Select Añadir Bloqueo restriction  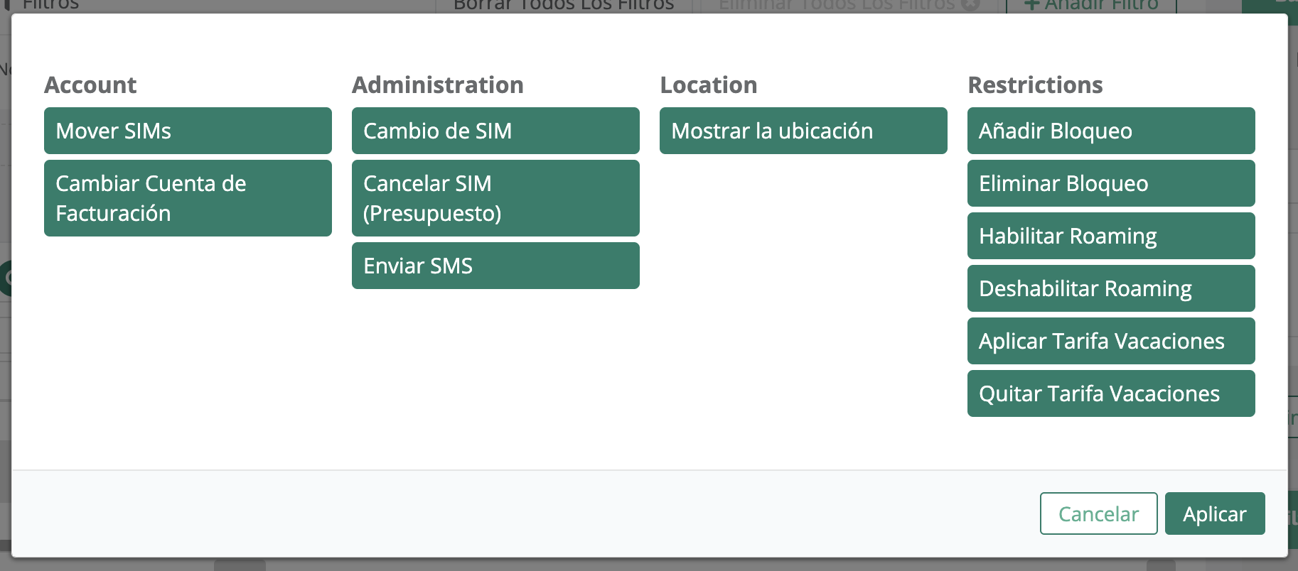coord(1111,131)
